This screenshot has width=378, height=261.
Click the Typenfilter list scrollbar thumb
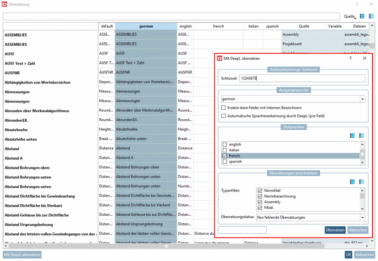(362, 196)
